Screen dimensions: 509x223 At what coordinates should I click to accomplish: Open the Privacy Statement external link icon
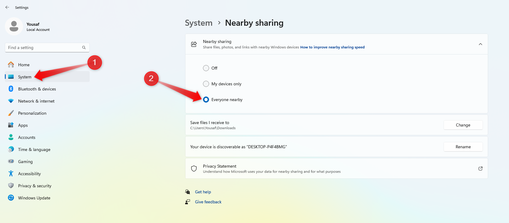click(x=480, y=169)
